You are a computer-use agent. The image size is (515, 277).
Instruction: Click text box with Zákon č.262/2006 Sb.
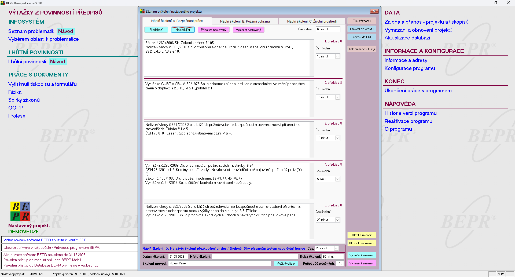(229, 58)
